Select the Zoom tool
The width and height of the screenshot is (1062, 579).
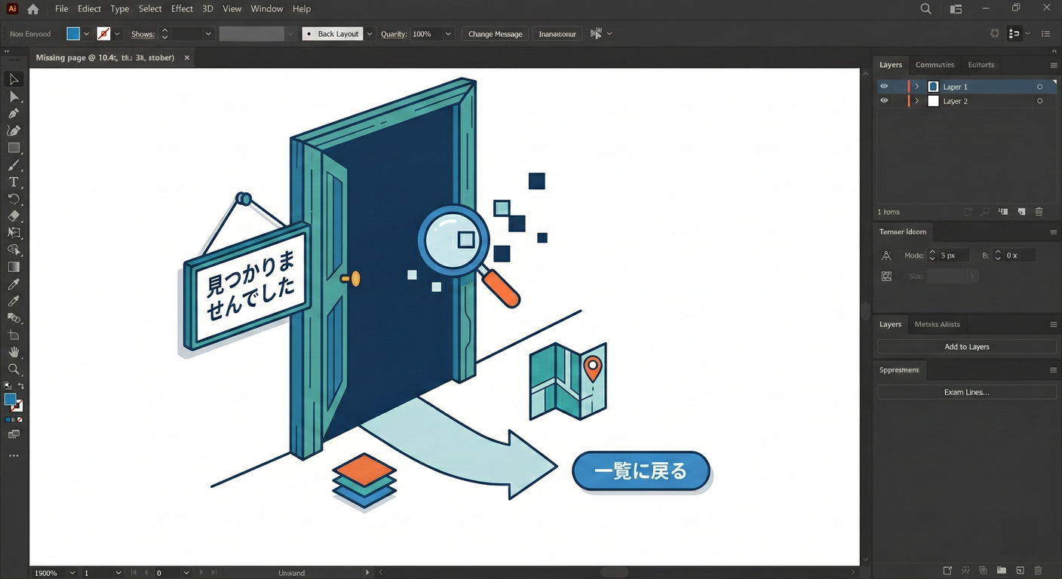[x=14, y=369]
